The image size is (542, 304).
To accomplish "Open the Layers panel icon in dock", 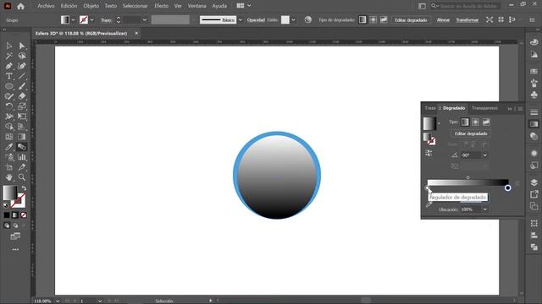I will [x=534, y=182].
